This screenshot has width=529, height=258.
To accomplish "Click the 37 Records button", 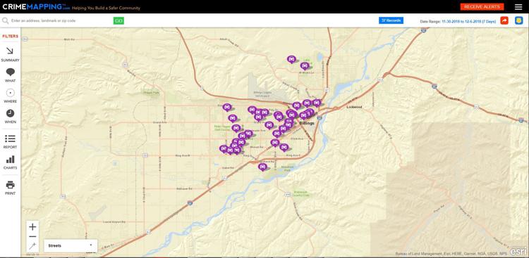I will click(x=391, y=20).
